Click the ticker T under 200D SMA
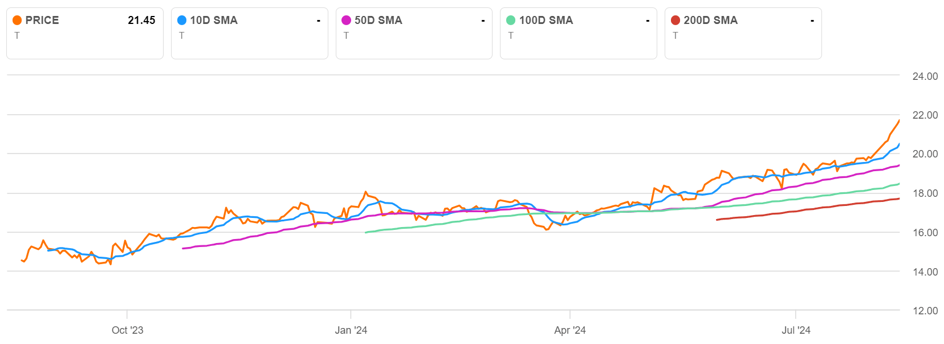This screenshot has width=944, height=344. (676, 35)
